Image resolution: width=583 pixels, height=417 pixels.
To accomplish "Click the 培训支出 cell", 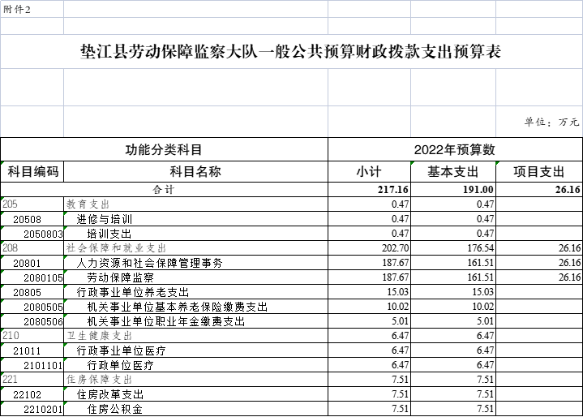I will pos(195,233).
